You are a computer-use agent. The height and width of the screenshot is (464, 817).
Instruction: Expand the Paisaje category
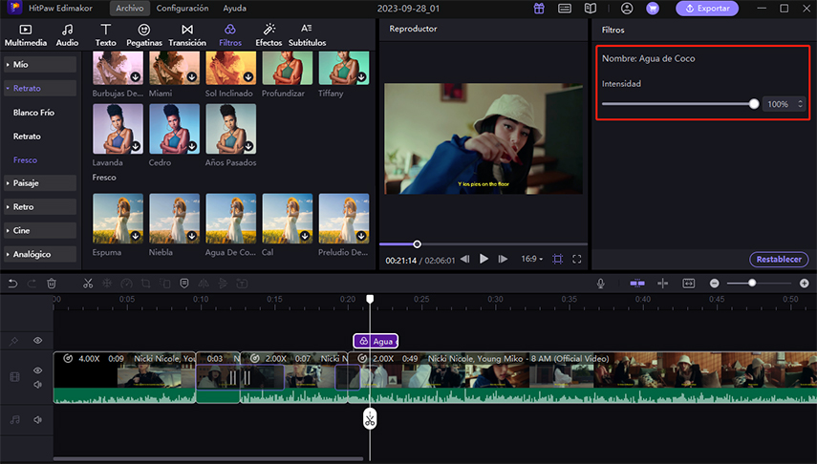coord(40,183)
